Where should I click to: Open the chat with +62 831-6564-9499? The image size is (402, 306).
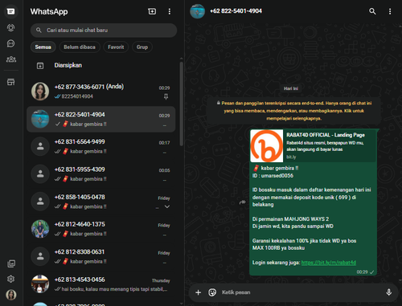(x=101, y=146)
